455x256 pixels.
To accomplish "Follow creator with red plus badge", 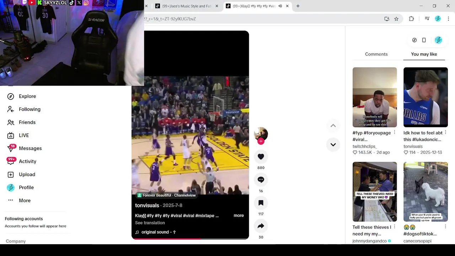I will click(x=261, y=141).
